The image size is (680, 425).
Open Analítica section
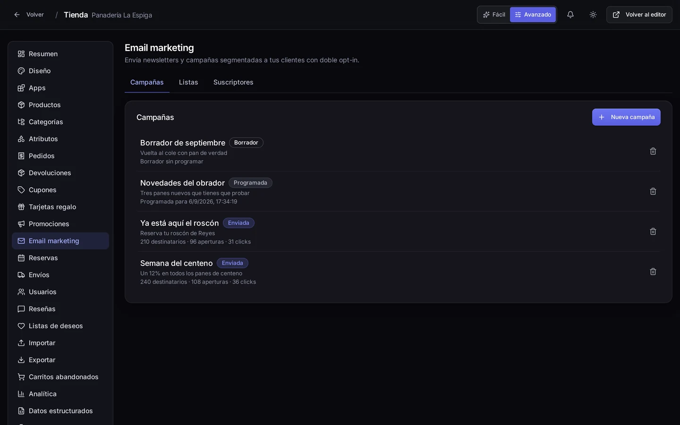pos(60,394)
